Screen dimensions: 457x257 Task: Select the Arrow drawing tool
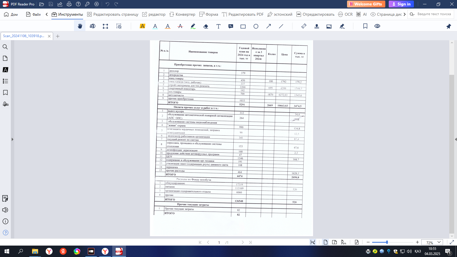pyautogui.click(x=268, y=26)
